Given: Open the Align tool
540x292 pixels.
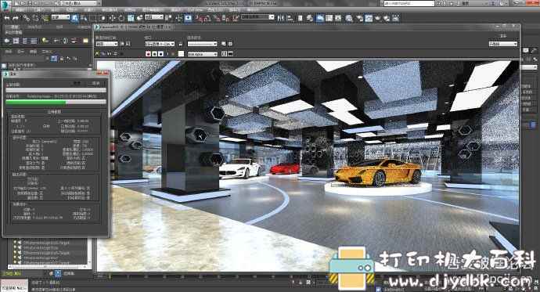Looking at the screenshot, I should pos(290,18).
